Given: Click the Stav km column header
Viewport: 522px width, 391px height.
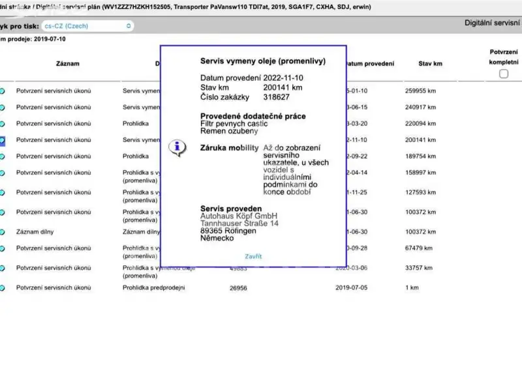Looking at the screenshot, I should point(430,63).
